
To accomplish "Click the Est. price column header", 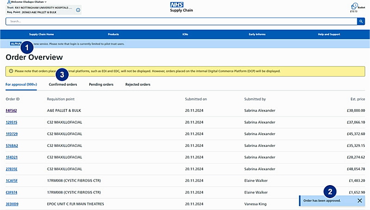I will click(x=358, y=99).
